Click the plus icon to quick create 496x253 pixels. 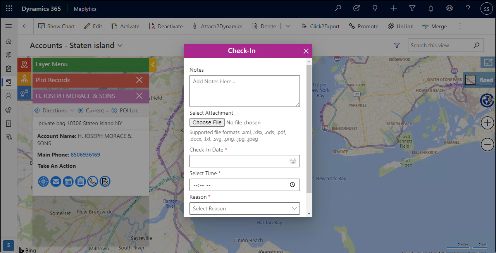click(394, 9)
